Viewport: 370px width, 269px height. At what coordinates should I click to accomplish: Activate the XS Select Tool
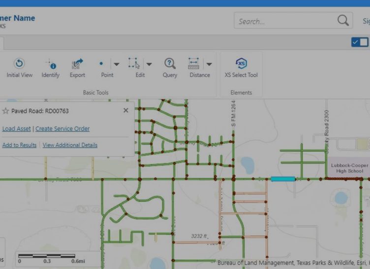tap(241, 64)
